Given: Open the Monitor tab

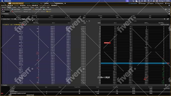Looking at the screenshot, I should (4, 7).
